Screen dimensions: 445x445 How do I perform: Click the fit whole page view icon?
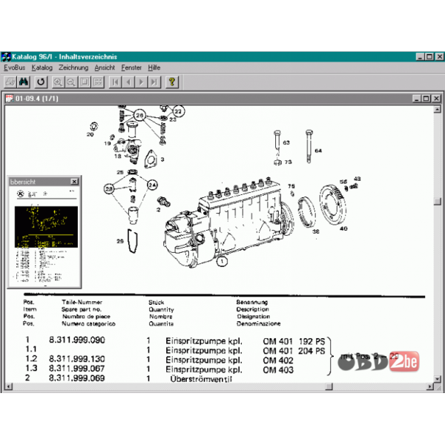click(x=85, y=82)
